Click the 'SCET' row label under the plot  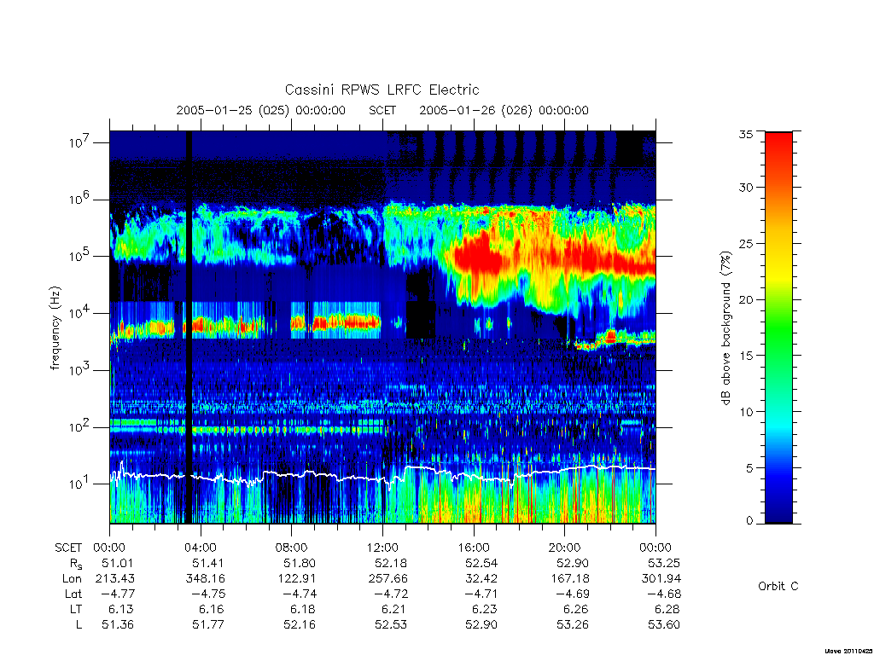pos(68,548)
